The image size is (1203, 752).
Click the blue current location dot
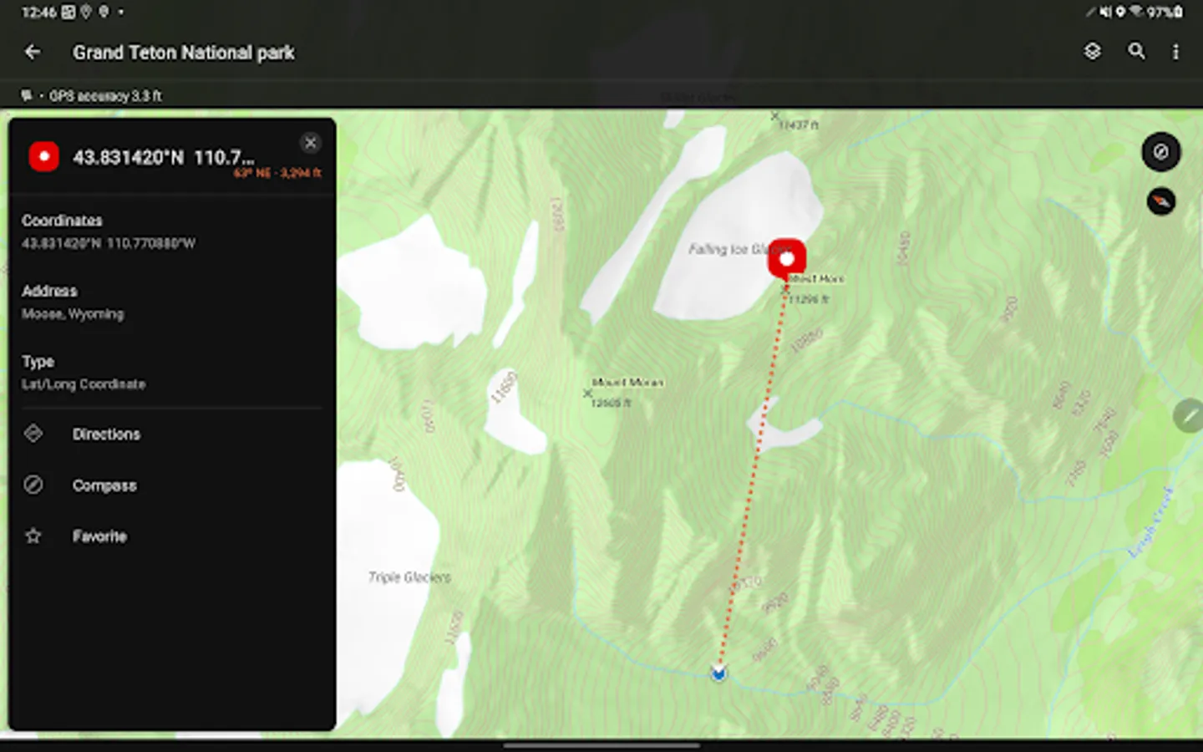click(718, 672)
